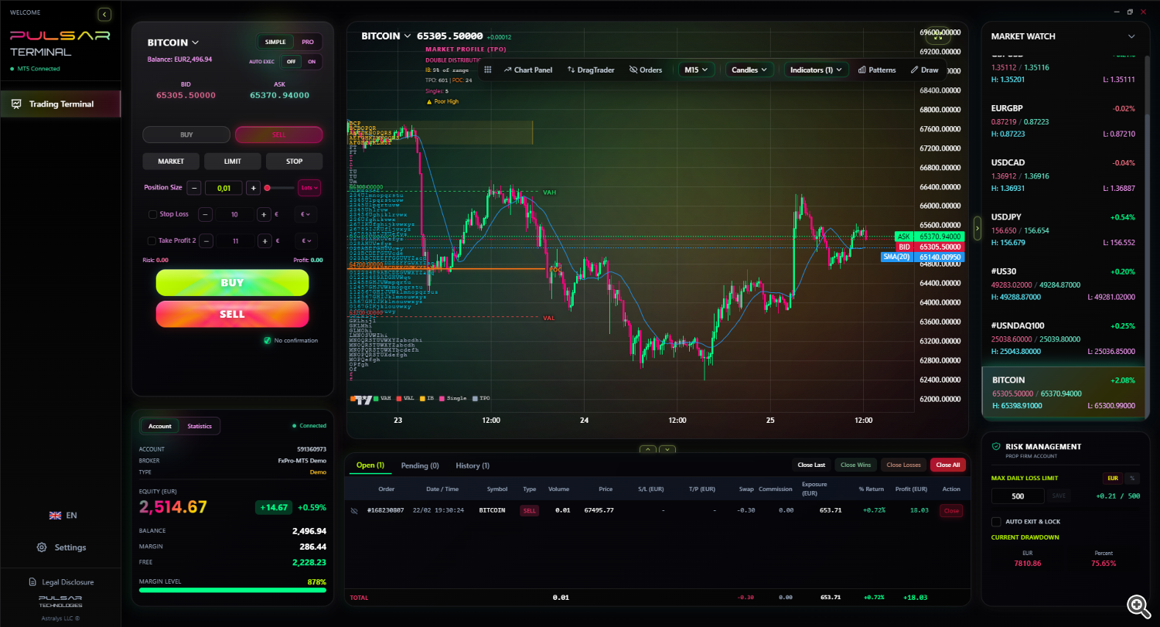The image size is (1160, 627).
Task: Open the BITCOIN symbol dropdown in the order panel
Action: [173, 43]
